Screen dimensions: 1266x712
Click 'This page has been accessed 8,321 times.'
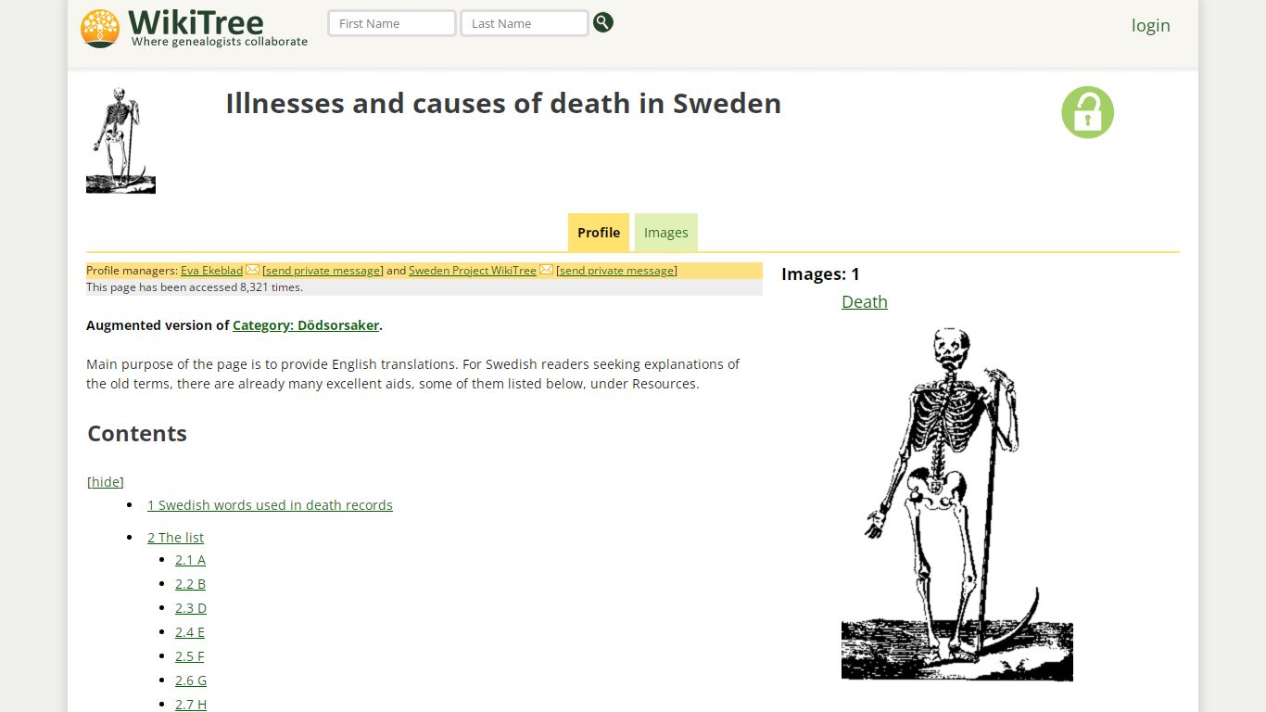(195, 287)
